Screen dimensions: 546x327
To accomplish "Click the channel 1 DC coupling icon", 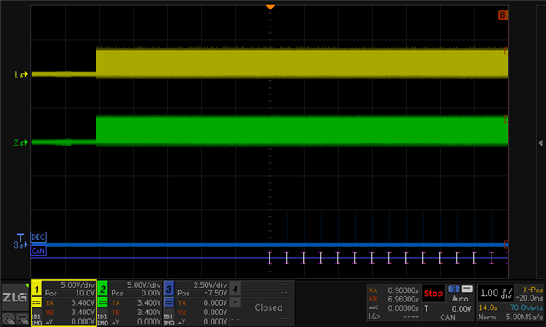I will (x=37, y=303).
